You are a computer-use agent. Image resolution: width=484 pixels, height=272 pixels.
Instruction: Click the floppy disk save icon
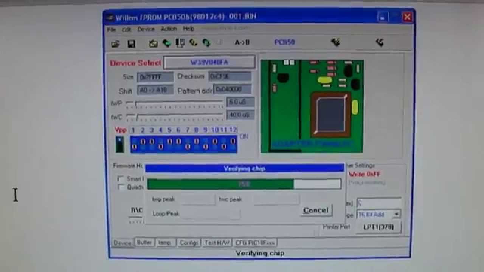tap(131, 43)
